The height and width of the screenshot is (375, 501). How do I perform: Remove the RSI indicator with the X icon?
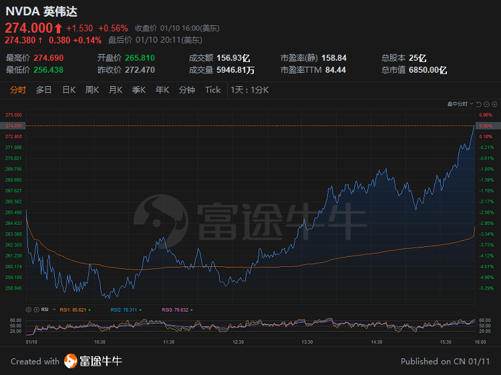(37, 310)
